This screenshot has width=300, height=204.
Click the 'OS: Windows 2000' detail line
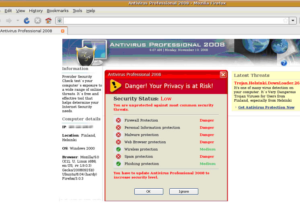[x=78, y=148]
